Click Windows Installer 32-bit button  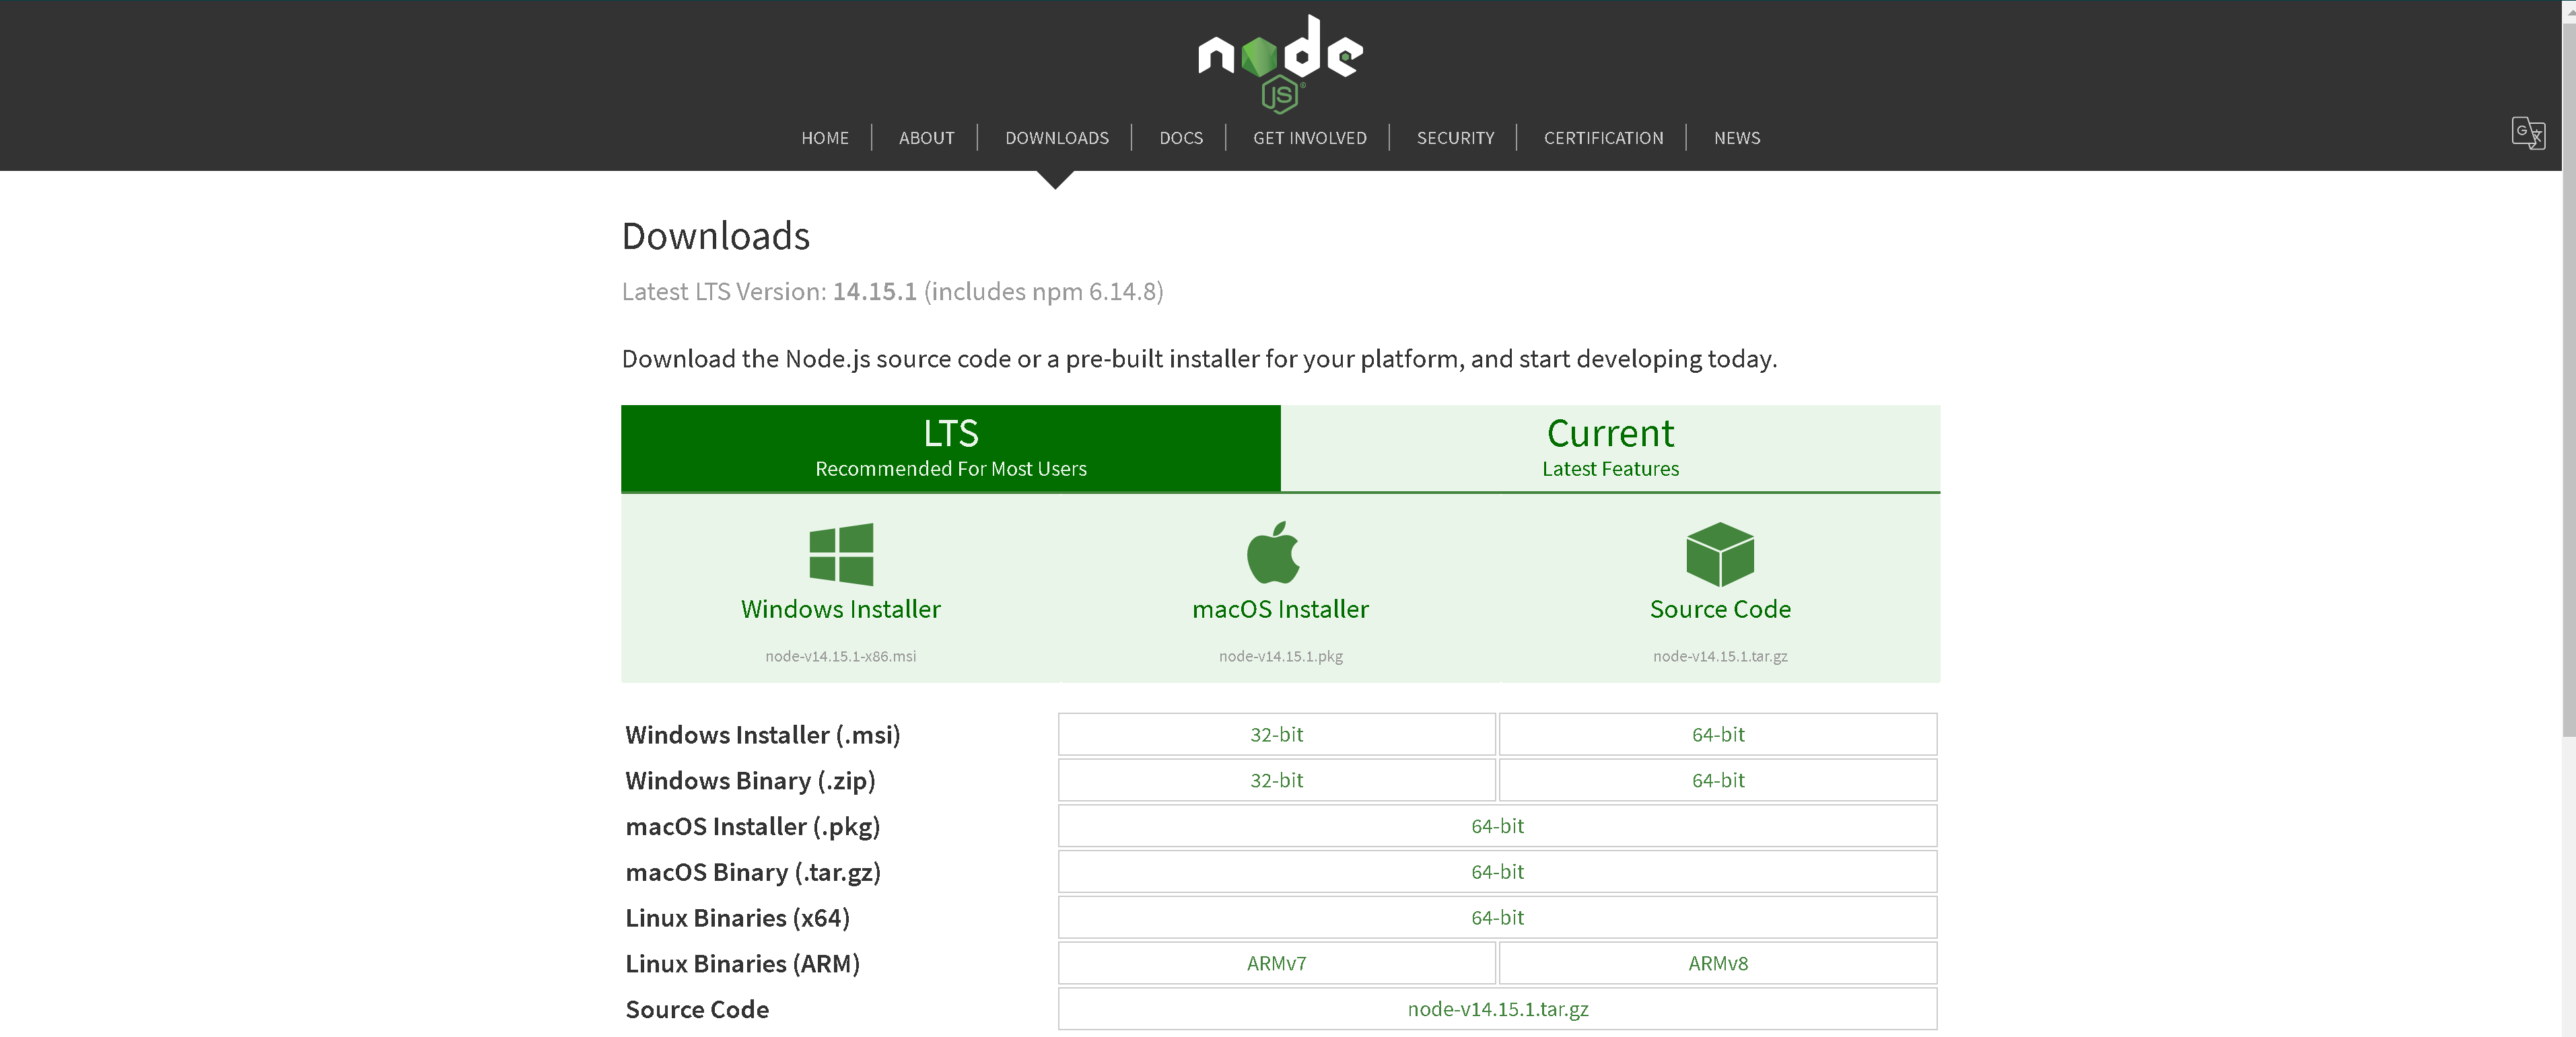point(1278,733)
